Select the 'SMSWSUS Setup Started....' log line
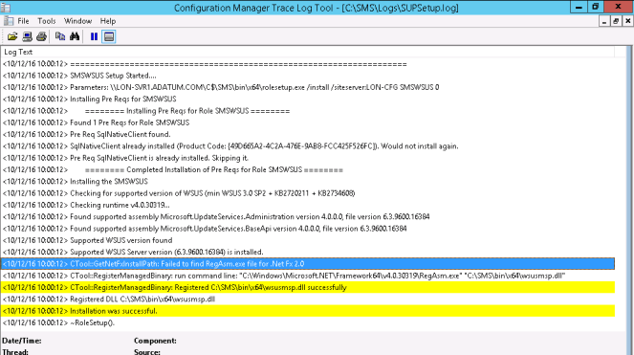This screenshot has width=634, height=355. (x=308, y=76)
